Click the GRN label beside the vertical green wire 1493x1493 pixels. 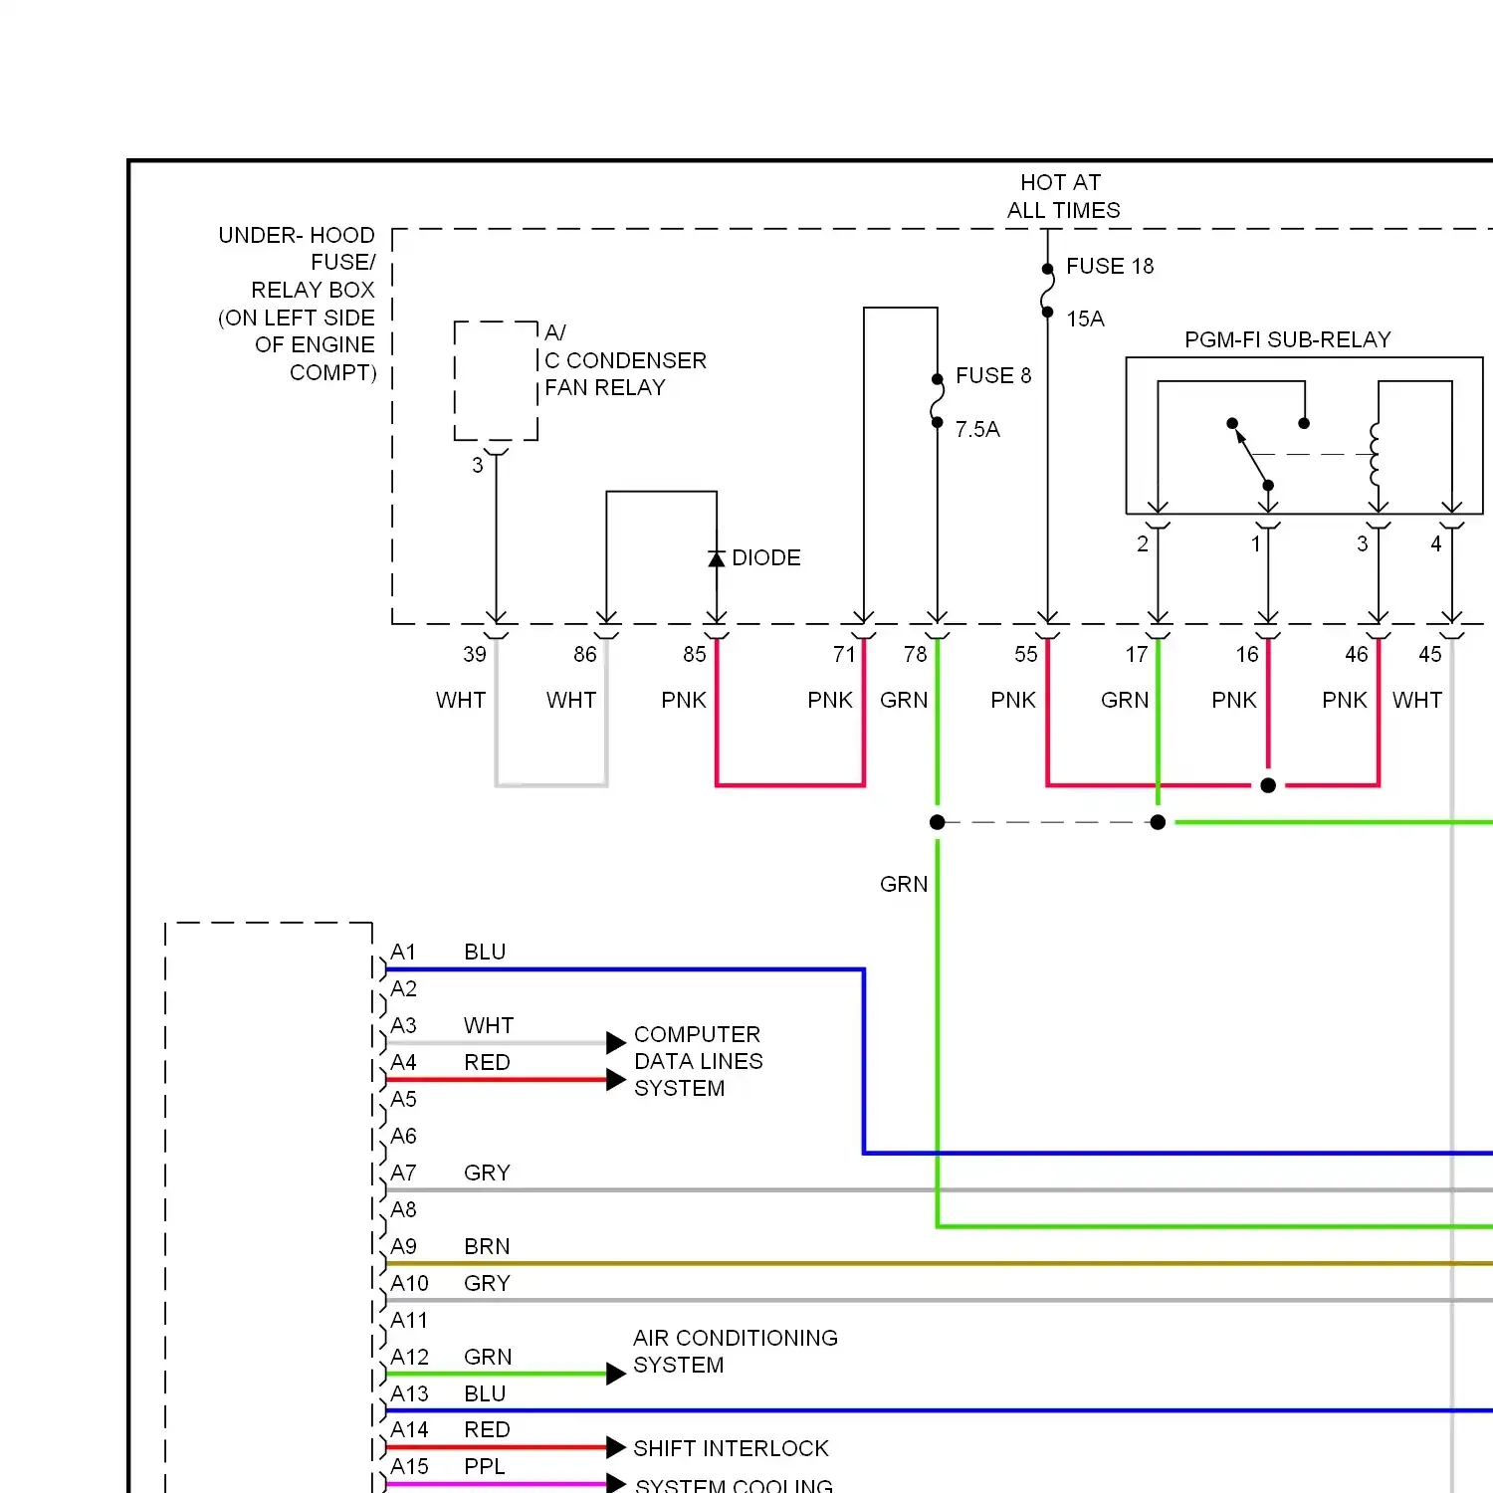pos(904,884)
